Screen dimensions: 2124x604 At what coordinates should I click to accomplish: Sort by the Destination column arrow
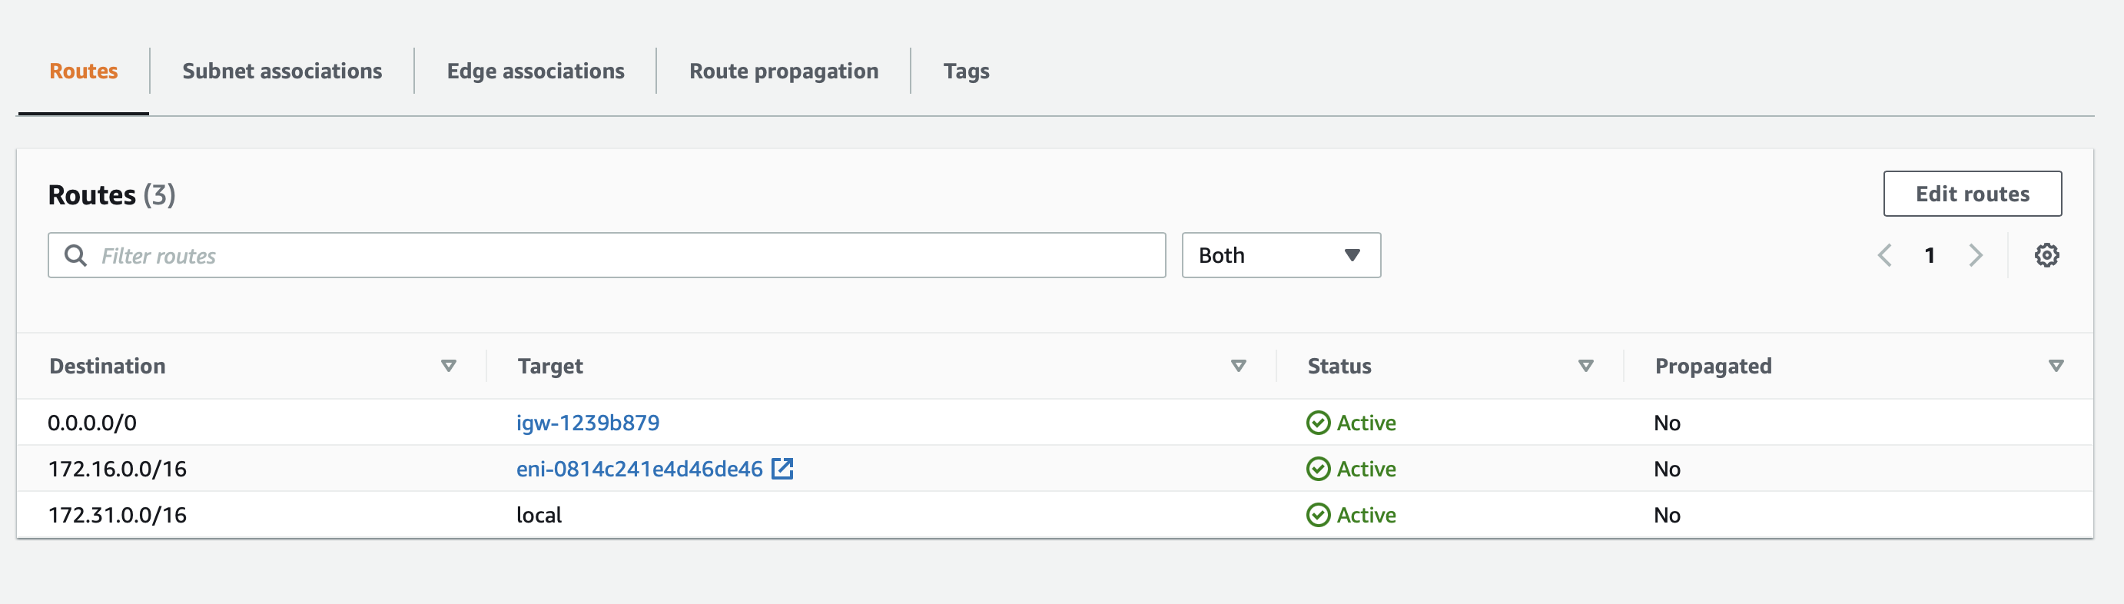pos(449,366)
